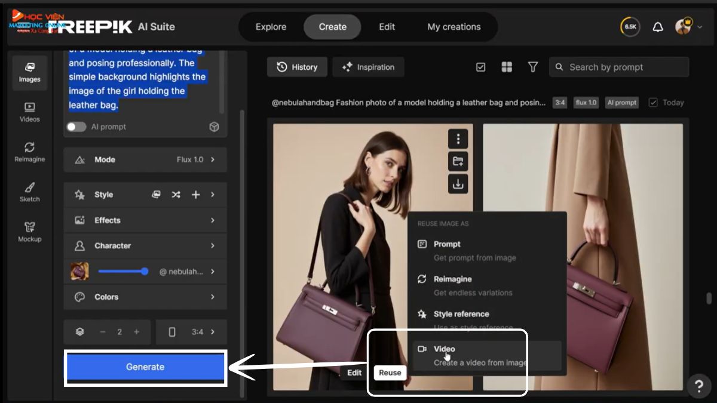This screenshot has width=717, height=403.
Task: Click the "flux 1.0" tag in the header
Action: point(586,103)
